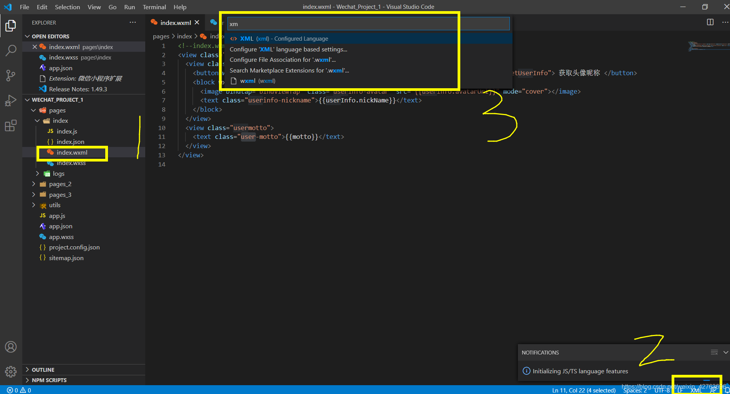Open app.js in the project root
The image size is (730, 394).
(84, 216)
